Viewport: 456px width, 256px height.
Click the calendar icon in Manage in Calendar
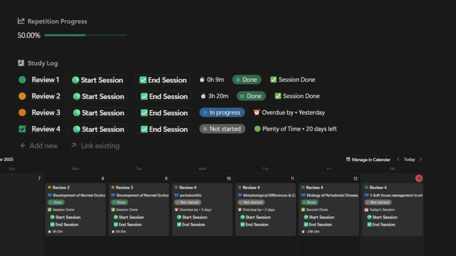[x=348, y=160]
